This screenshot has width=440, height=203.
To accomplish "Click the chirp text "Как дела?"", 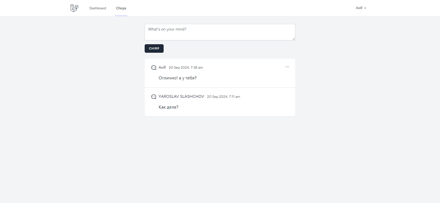I will pyautogui.click(x=169, y=107).
